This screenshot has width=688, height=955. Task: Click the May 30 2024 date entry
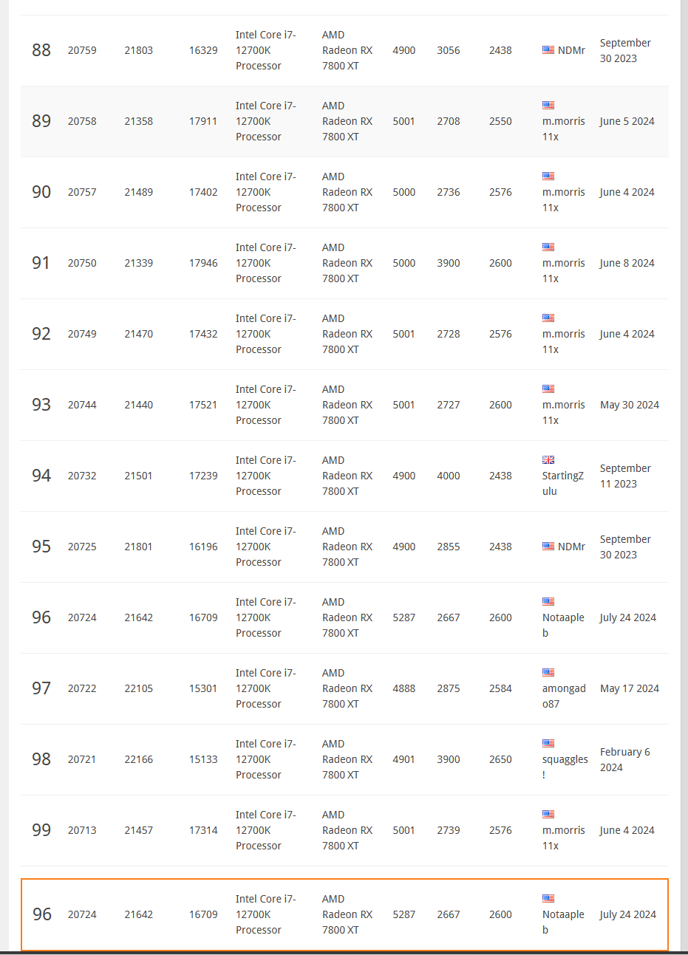click(630, 405)
